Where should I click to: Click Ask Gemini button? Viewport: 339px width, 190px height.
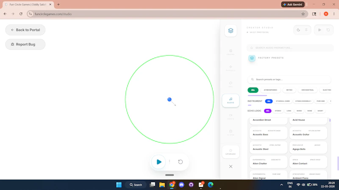[293, 5]
